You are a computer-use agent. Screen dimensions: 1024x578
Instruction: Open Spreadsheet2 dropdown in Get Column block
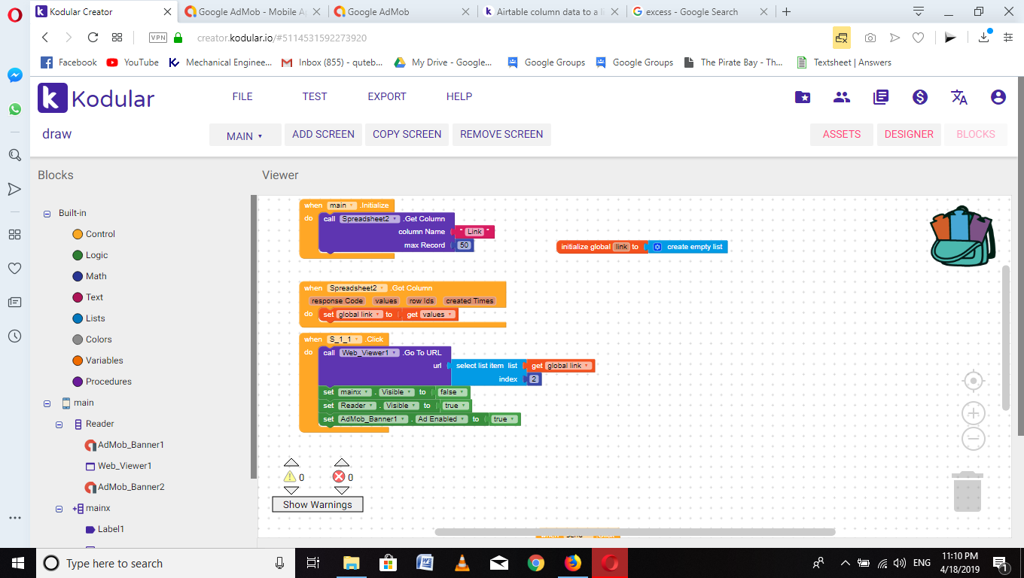tap(370, 219)
